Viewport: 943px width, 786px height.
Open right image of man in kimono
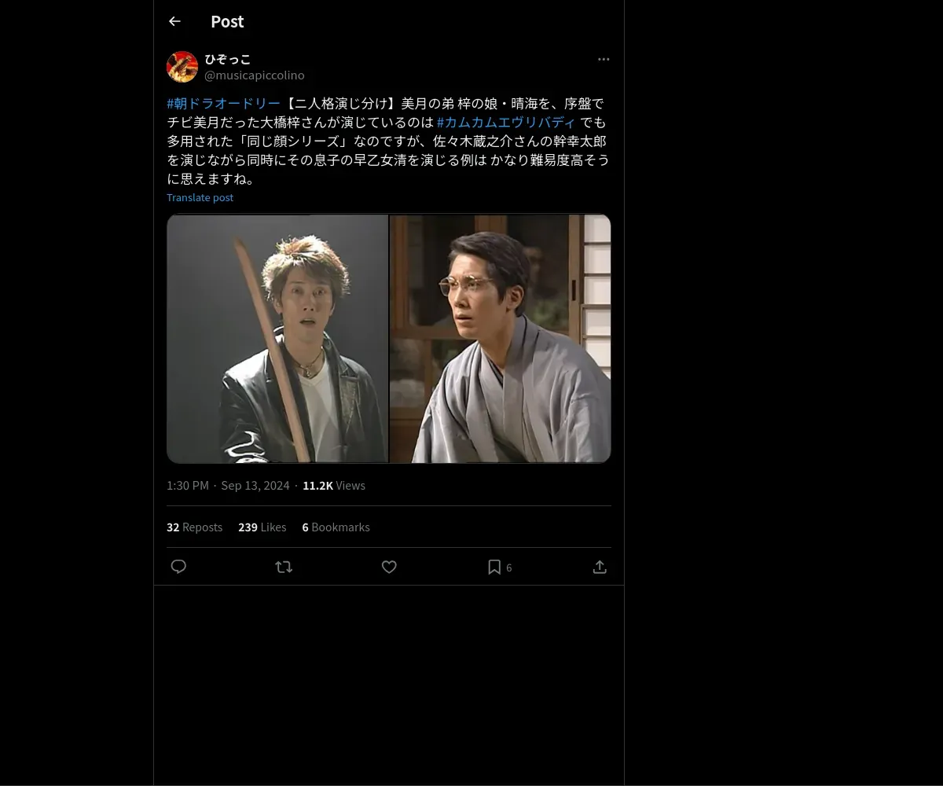[501, 339]
